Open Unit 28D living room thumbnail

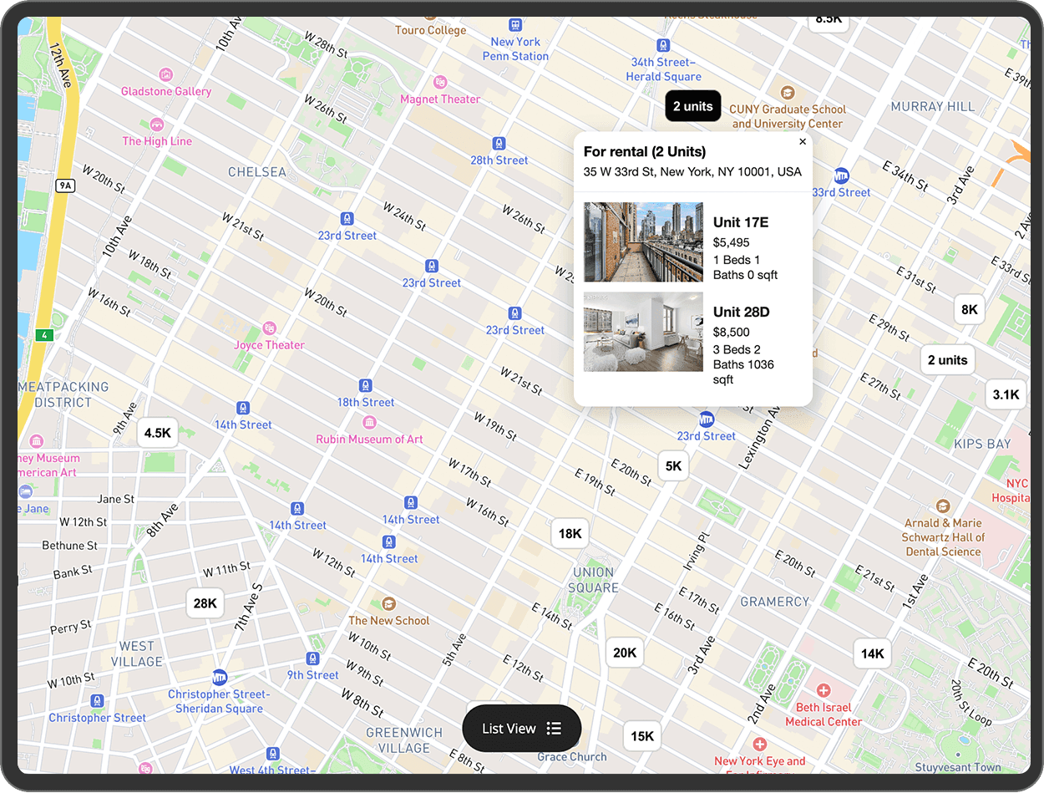click(x=643, y=332)
